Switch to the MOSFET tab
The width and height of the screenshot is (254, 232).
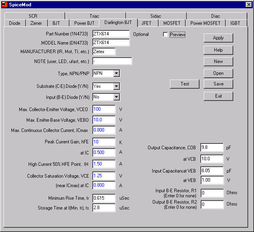click(172, 23)
